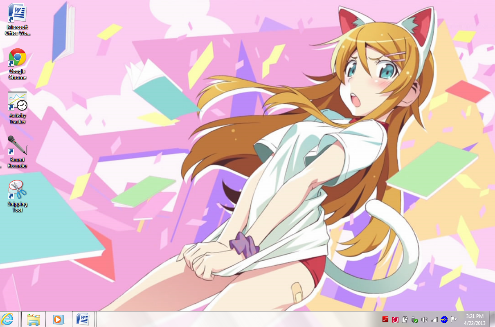Open Windows Explorer folder in taskbar
This screenshot has height=327, width=495.
coord(34,319)
